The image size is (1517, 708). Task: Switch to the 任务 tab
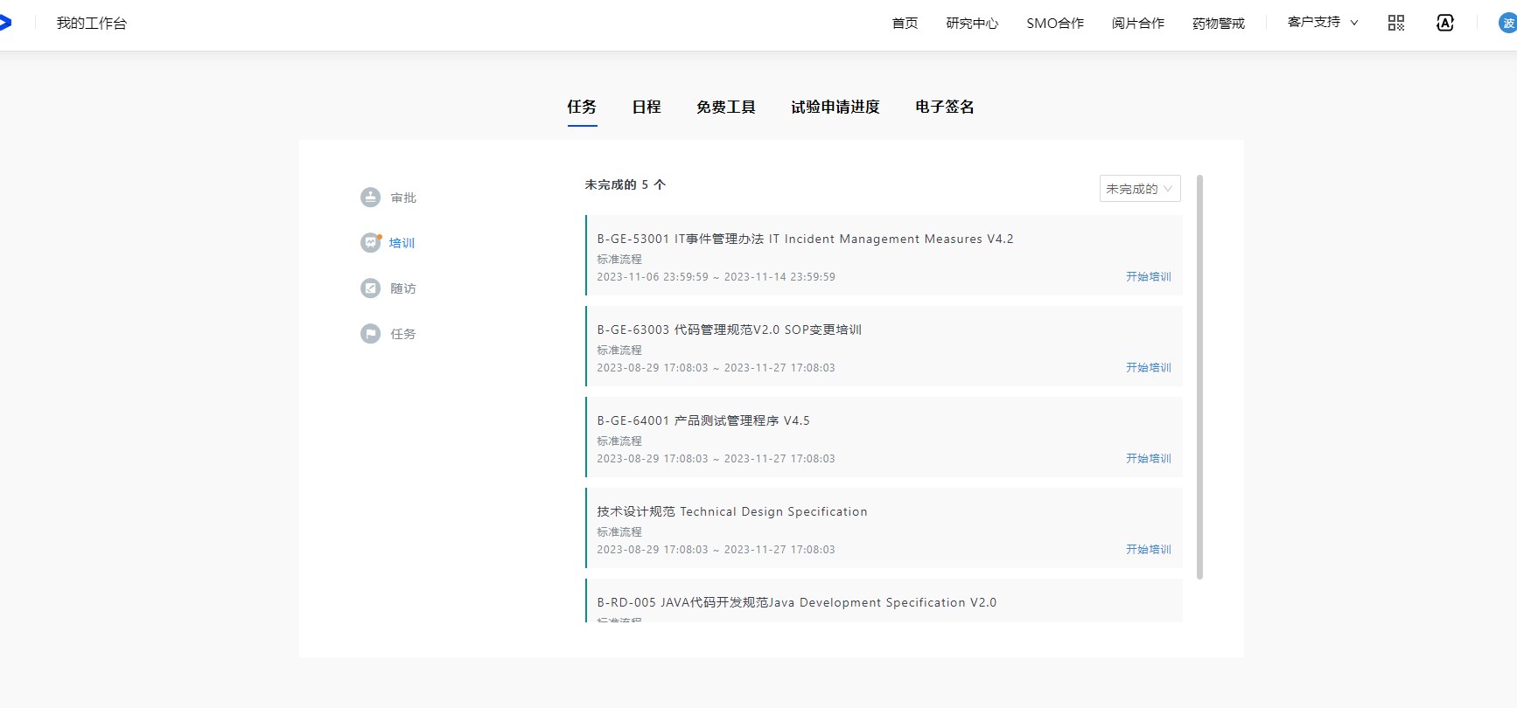pos(582,107)
